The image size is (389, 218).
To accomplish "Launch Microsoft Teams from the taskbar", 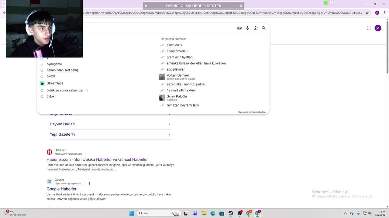I will tap(195, 213).
